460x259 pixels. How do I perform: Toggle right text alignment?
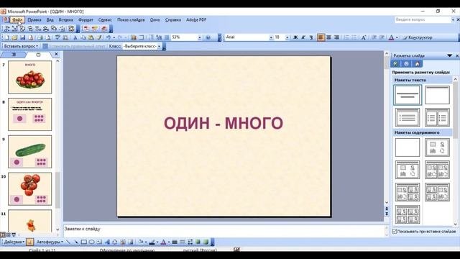336,37
